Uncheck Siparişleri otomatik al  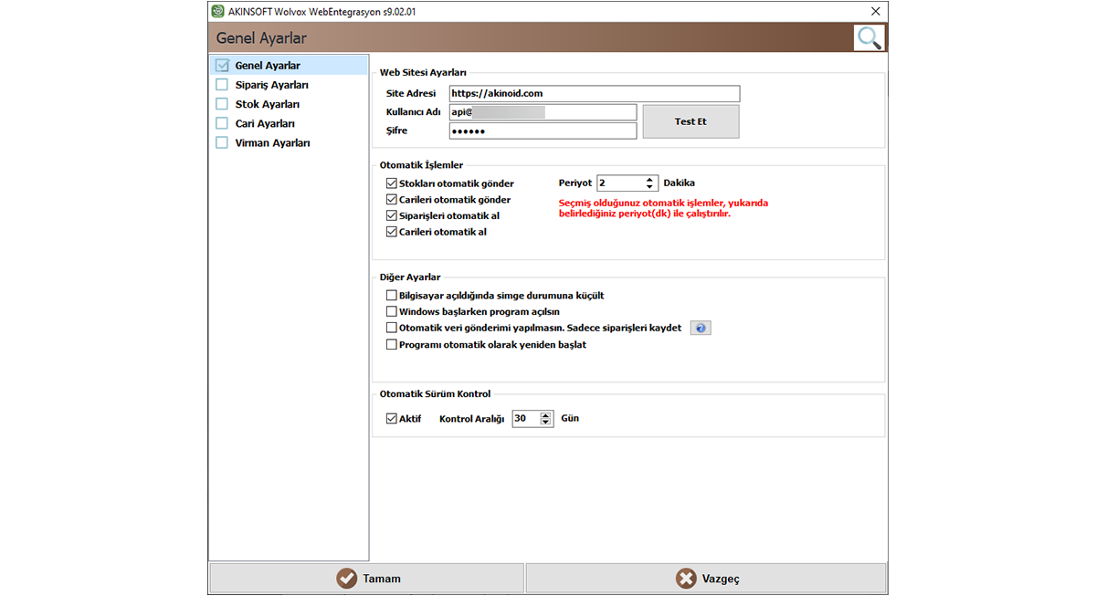tap(392, 216)
